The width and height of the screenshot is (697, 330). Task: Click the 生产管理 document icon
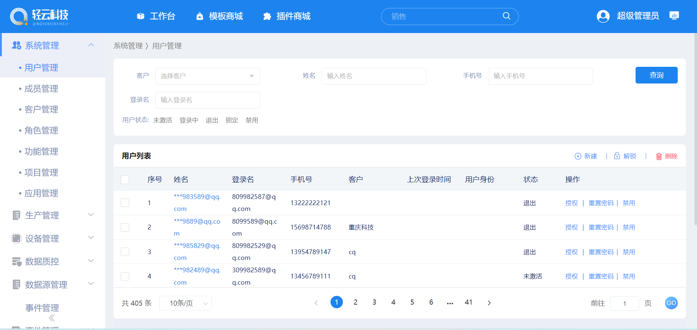(16, 215)
